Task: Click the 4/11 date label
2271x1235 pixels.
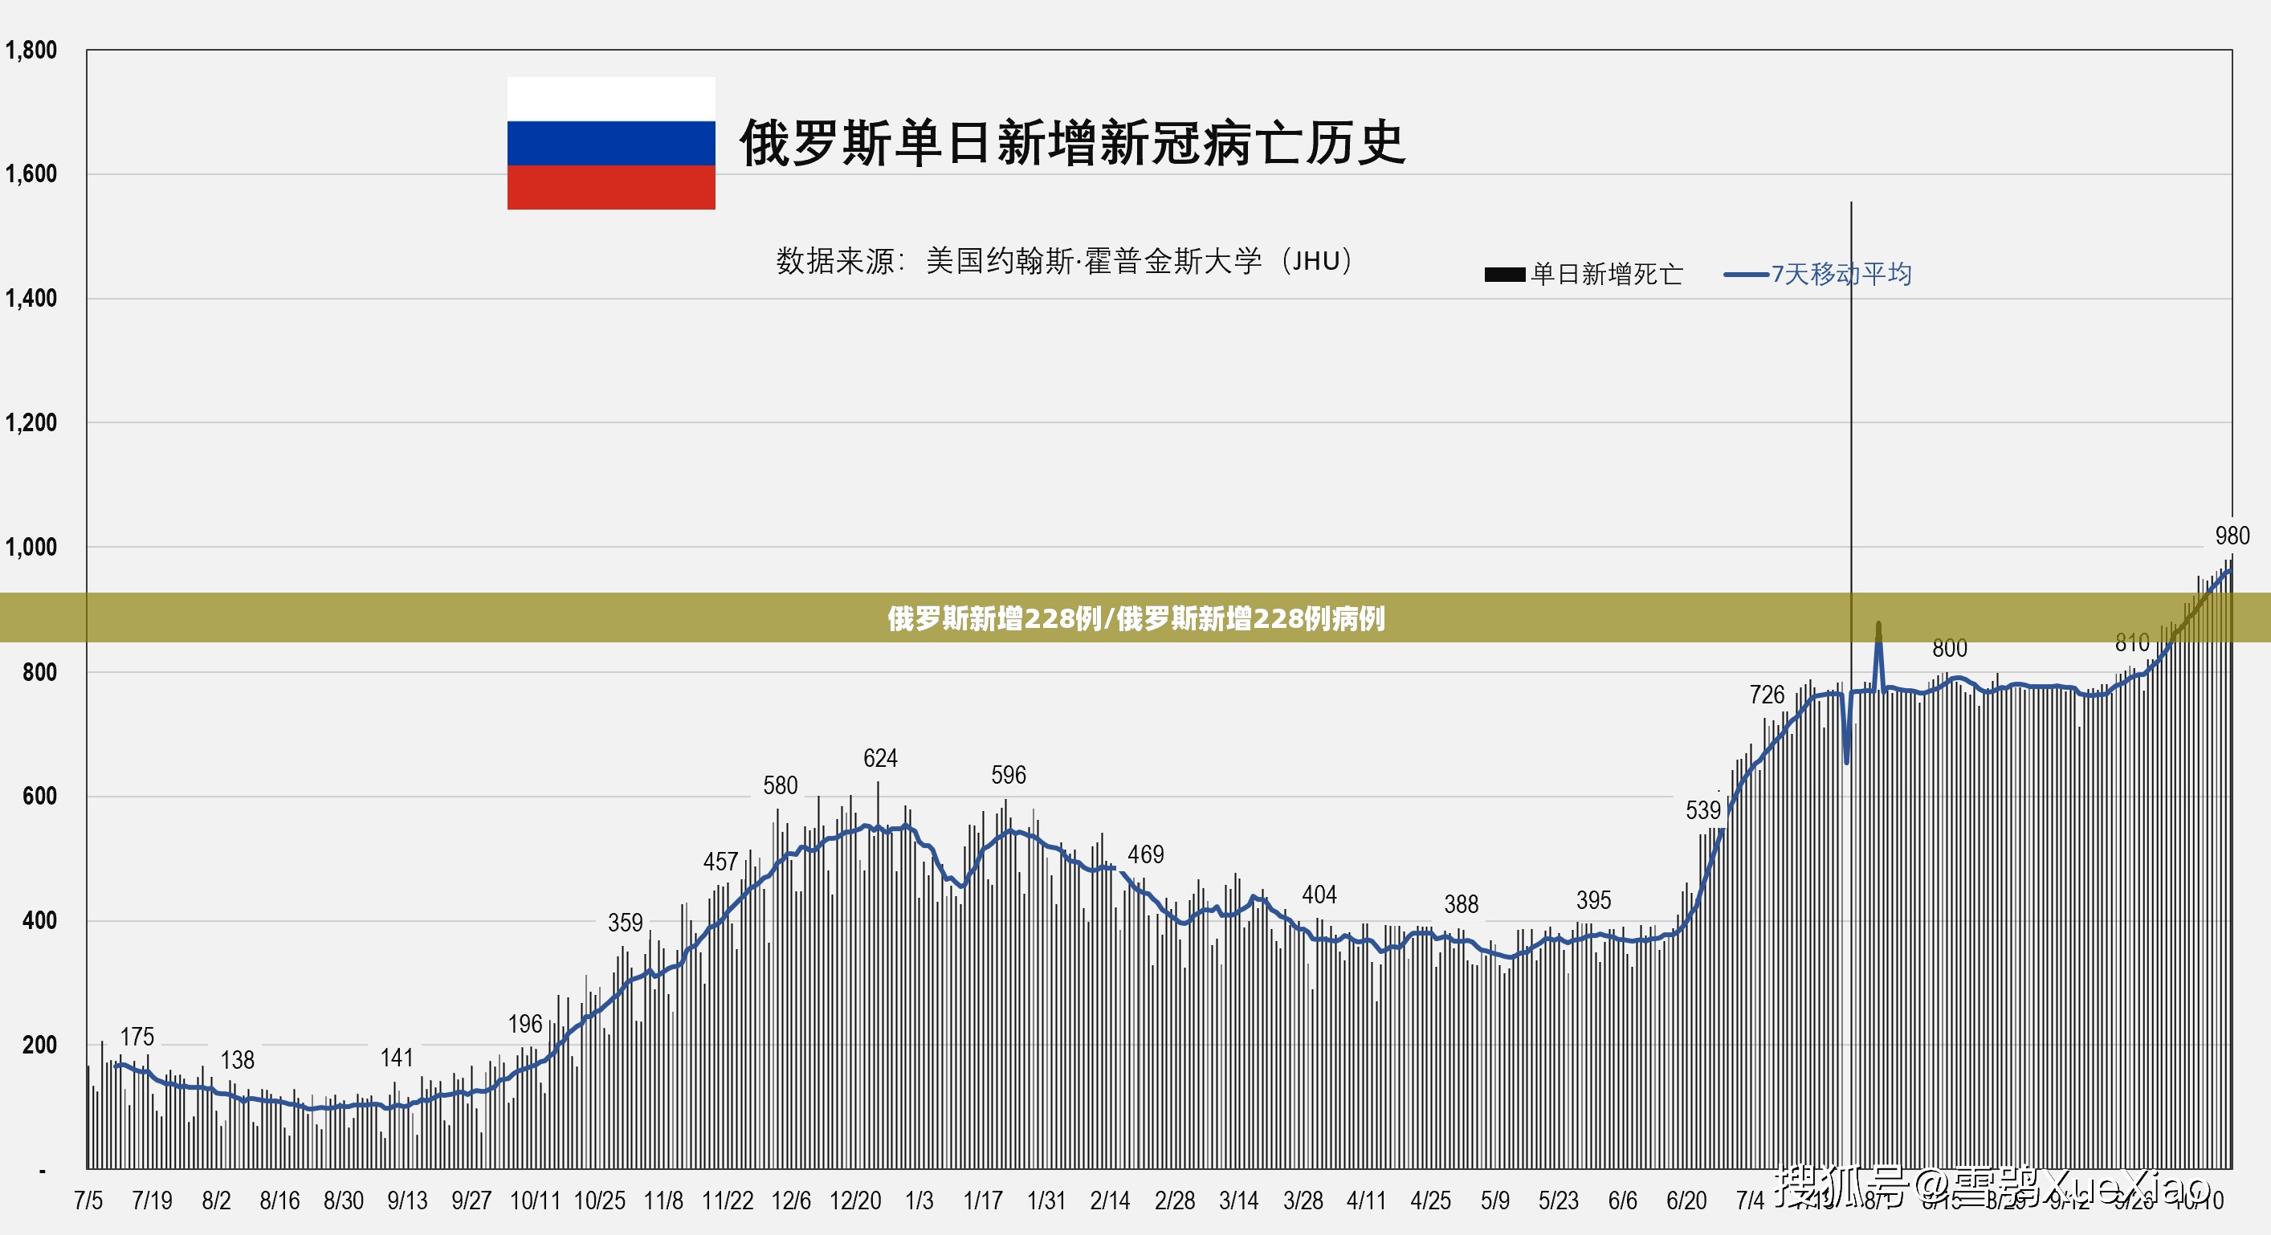Action: (1366, 1200)
